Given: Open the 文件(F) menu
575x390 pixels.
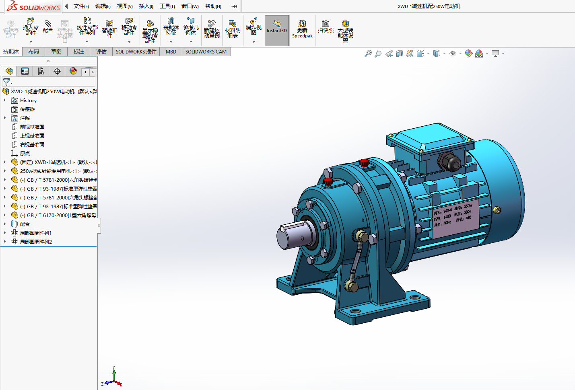Looking at the screenshot, I should coord(81,6).
